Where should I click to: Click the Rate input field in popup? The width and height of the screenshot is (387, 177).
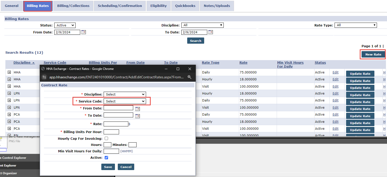[x=116, y=124]
